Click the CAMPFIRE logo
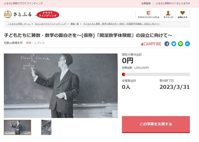199x142 pixels. click(x=151, y=44)
